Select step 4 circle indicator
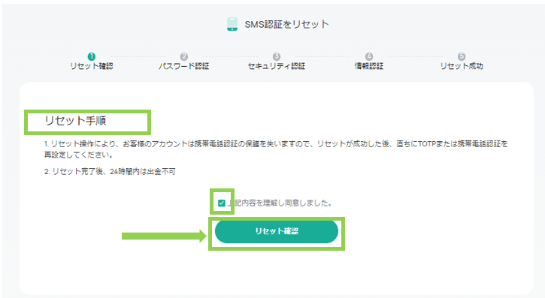This screenshot has height=298, width=545. 369,56
